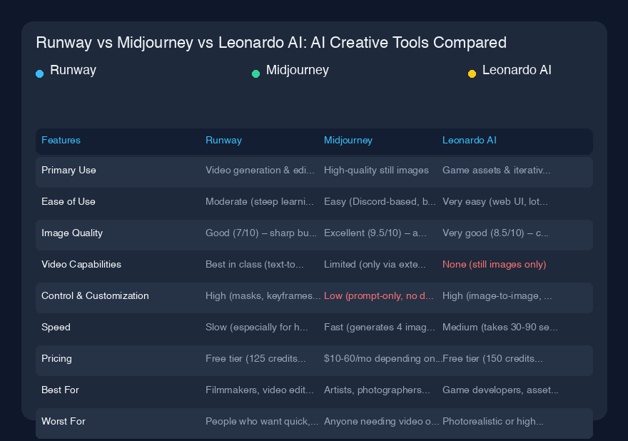Click the 'Game developers, asset...' cell
Image resolution: width=628 pixels, height=441 pixels.
click(x=501, y=390)
